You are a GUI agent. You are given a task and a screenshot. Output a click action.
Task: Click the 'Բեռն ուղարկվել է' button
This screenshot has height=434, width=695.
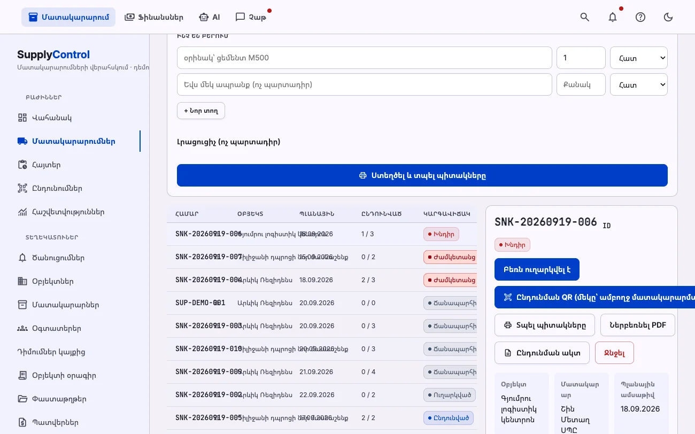[537, 269]
